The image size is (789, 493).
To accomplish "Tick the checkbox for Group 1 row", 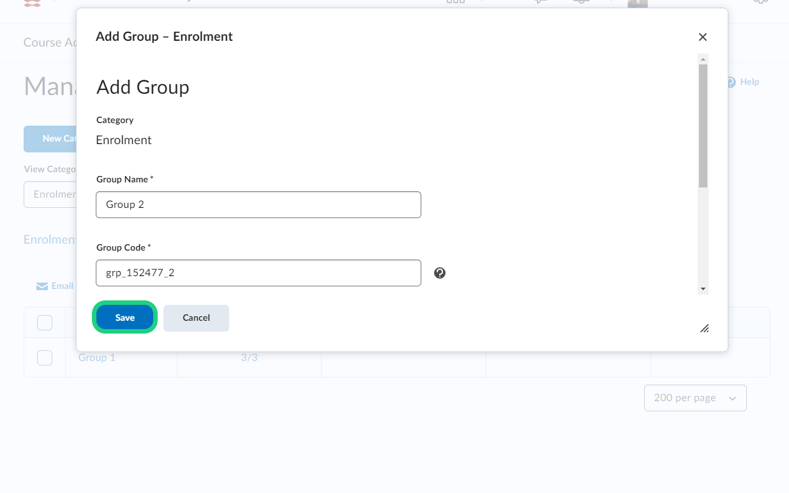I will (x=45, y=358).
